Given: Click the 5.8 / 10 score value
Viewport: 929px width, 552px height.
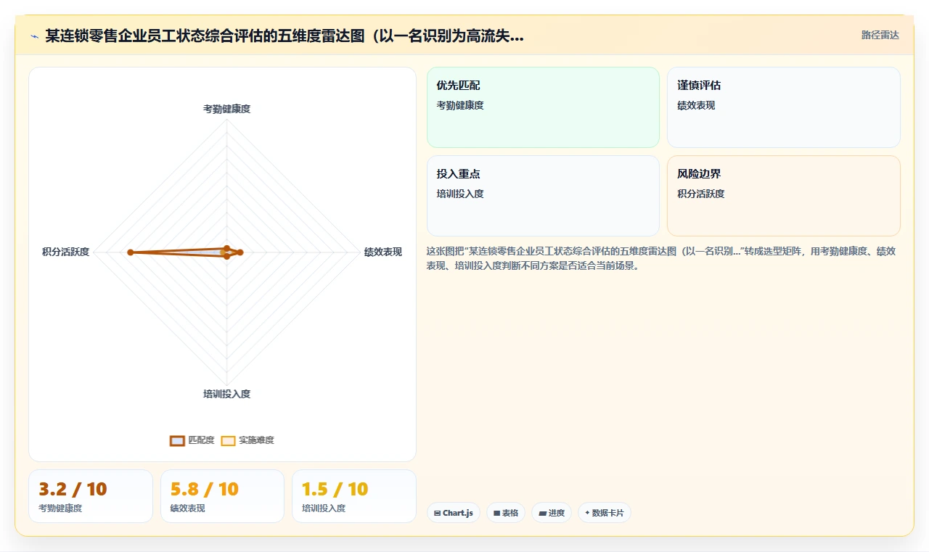Looking at the screenshot, I should click(205, 489).
